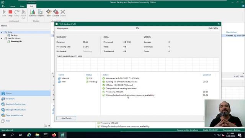
Task: Open the job Report icon
Action: [x=41, y=13]
